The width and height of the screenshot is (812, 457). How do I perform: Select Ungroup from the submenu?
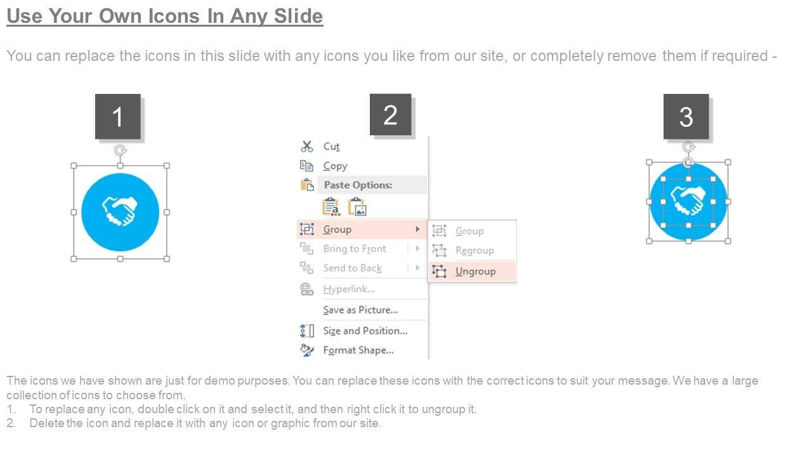[475, 272]
